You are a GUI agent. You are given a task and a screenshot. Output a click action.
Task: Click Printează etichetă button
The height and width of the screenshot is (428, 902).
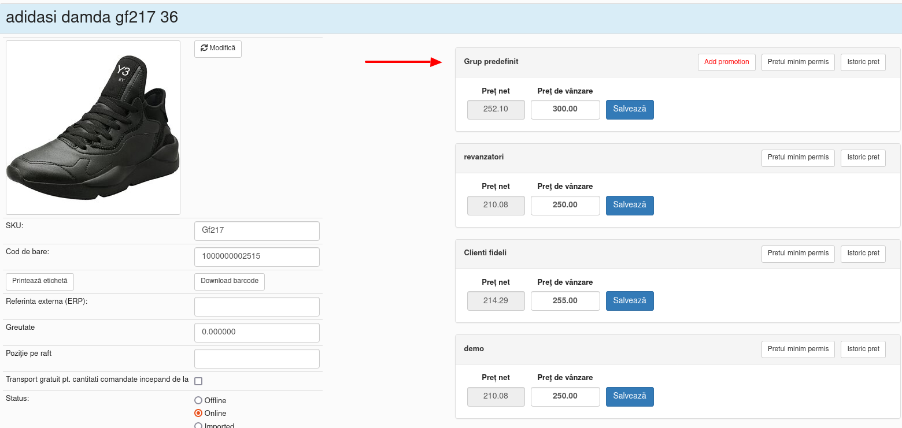click(40, 281)
